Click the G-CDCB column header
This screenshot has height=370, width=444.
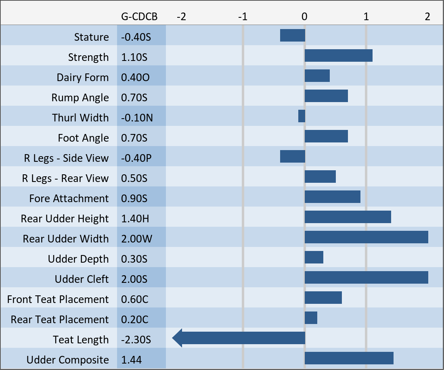coord(139,17)
